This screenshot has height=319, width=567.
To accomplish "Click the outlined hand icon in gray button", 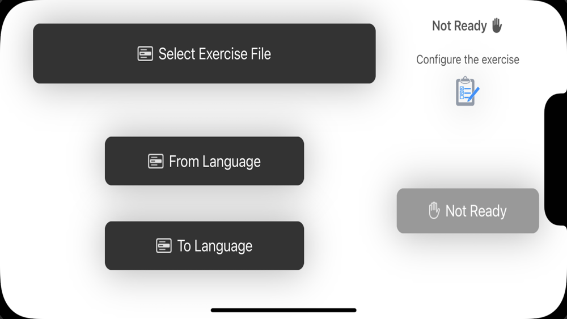I will pos(434,210).
